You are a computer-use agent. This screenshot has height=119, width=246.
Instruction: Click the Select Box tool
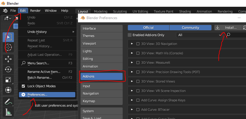(8, 37)
